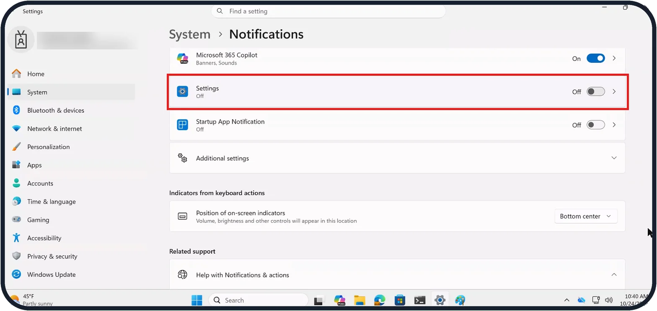Select the Accessibility figure icon
Screen dimensions: 657x311
coord(16,238)
